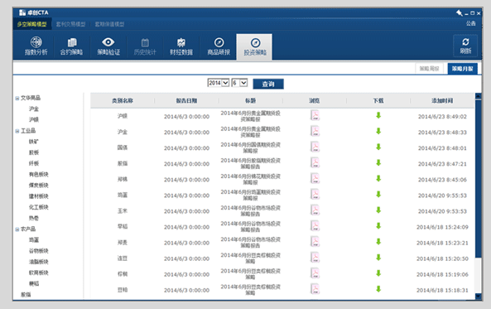Click the 查询 query button

(x=268, y=84)
